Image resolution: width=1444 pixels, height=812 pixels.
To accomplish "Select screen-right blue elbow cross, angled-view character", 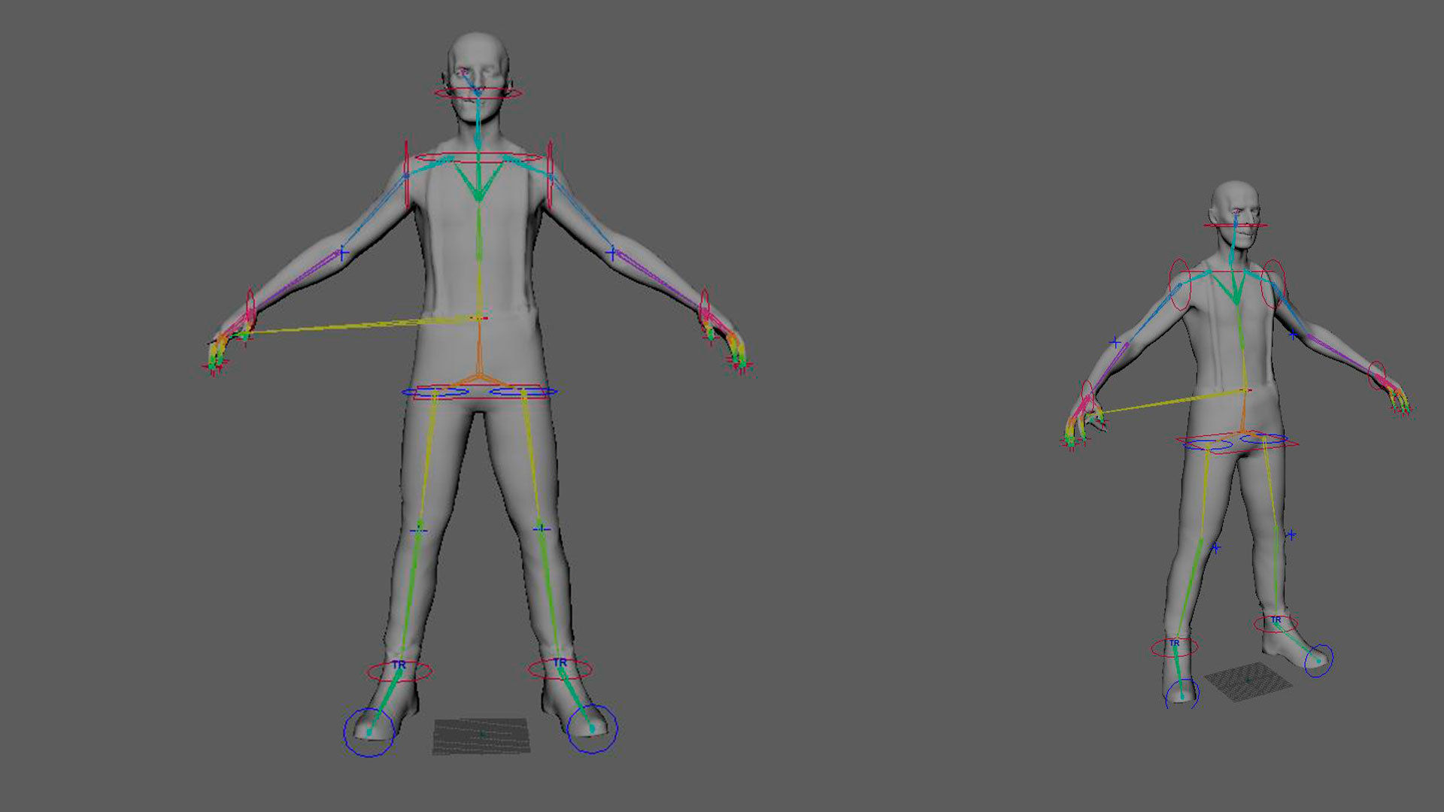I will point(1293,335).
